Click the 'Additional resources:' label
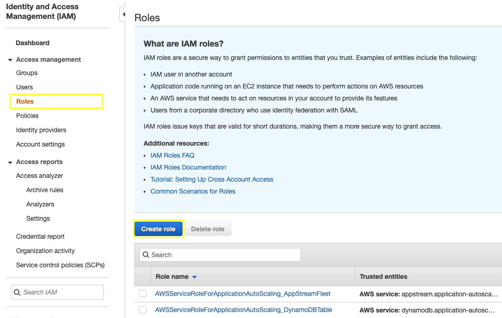The image size is (502, 318). coord(176,143)
